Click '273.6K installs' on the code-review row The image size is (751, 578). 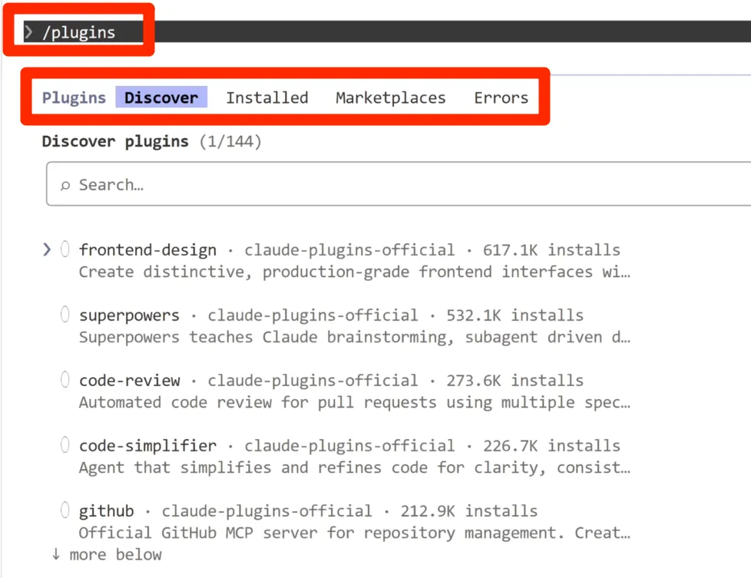click(x=515, y=380)
